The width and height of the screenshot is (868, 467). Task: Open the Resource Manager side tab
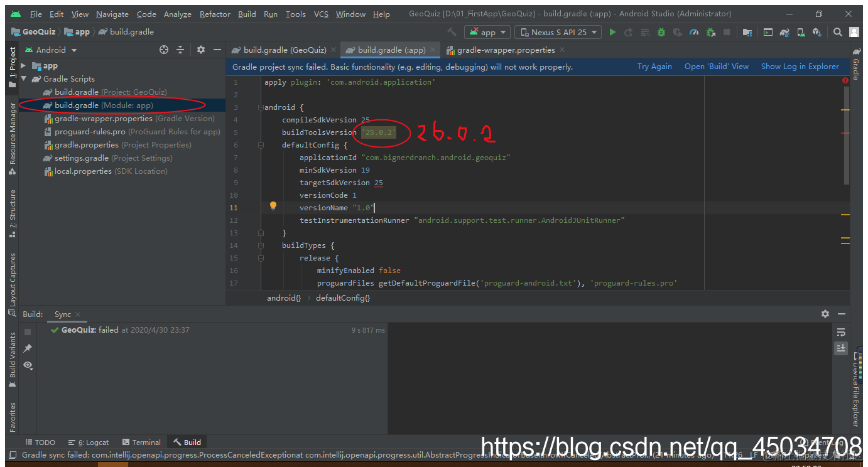[13, 139]
